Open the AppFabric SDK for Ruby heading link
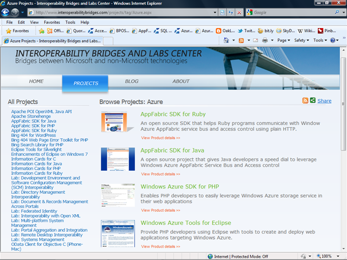 click(173, 114)
